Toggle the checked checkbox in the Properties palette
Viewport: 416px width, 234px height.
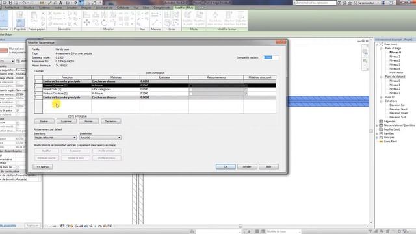(18, 110)
